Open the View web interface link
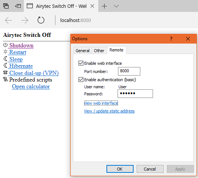This screenshot has width=198, height=178. (x=101, y=103)
